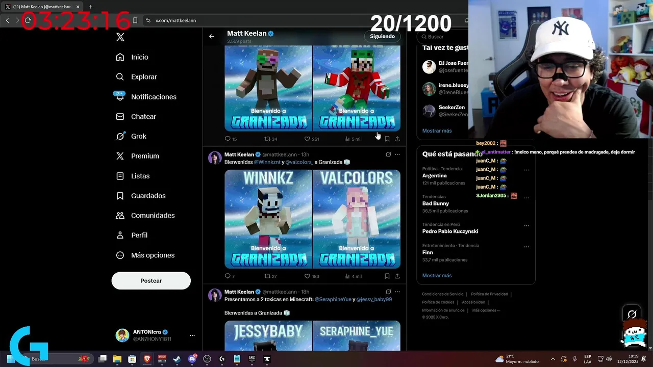The image size is (653, 367).
Task: Open Steam from the Windows taskbar
Action: click(177, 359)
